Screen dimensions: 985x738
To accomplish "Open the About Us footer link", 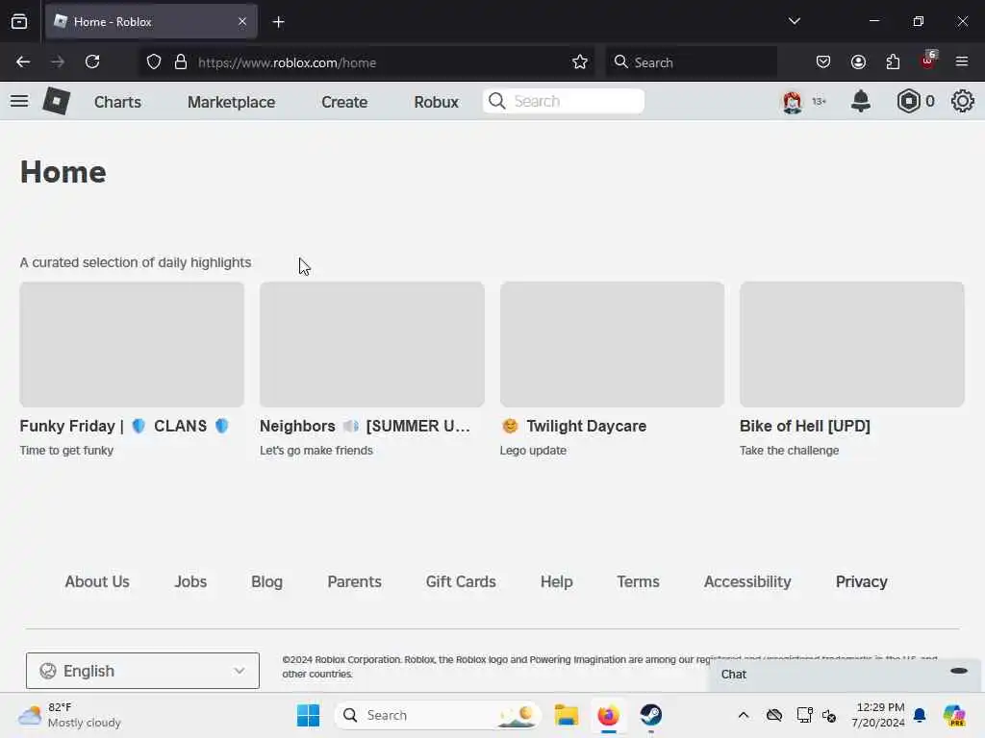I will click(x=97, y=581).
